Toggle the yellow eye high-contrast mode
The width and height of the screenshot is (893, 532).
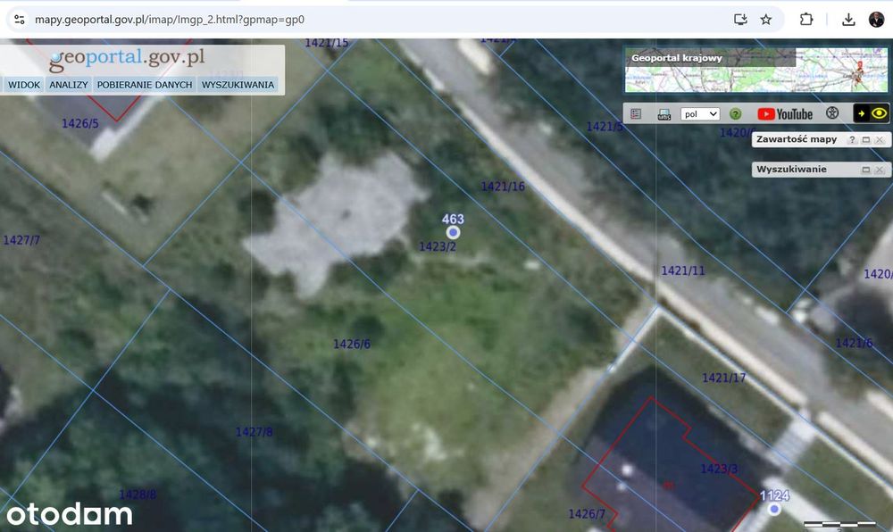point(879,113)
